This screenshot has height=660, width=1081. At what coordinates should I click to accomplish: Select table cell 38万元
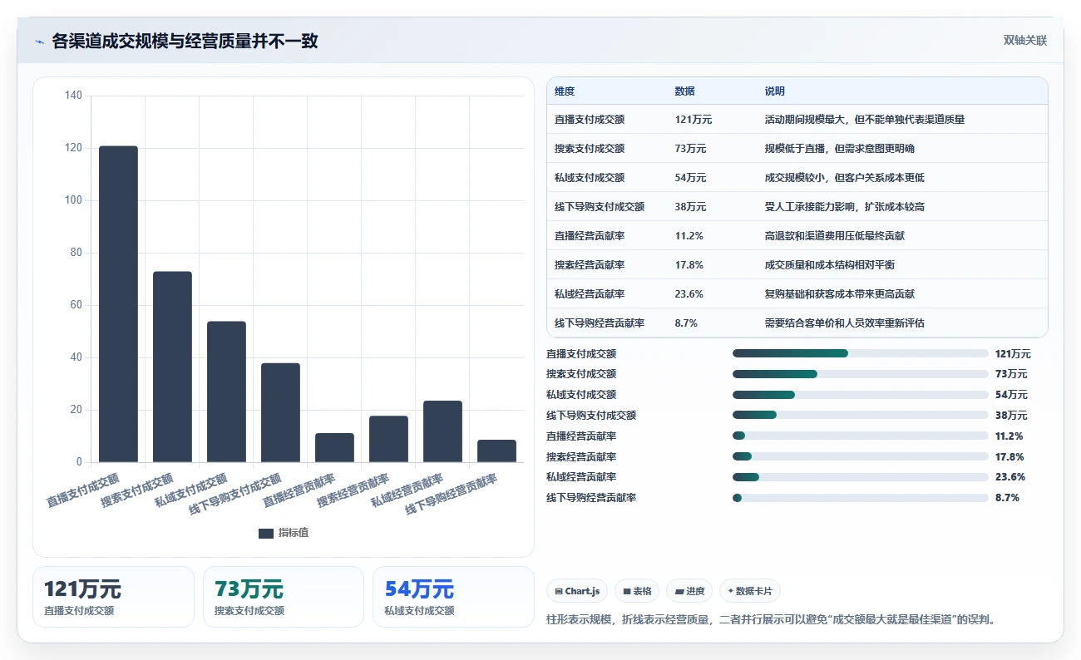click(690, 207)
